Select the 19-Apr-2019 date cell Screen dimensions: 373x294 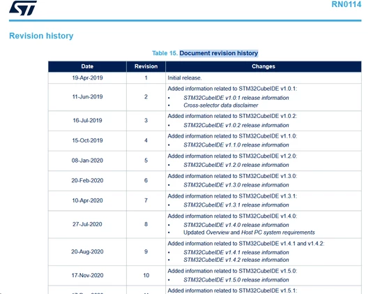coord(87,78)
